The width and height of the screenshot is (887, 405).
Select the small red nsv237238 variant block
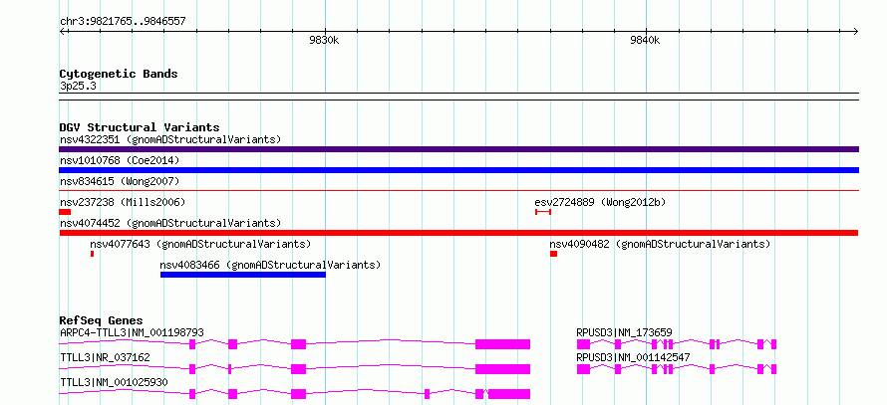click(x=65, y=212)
